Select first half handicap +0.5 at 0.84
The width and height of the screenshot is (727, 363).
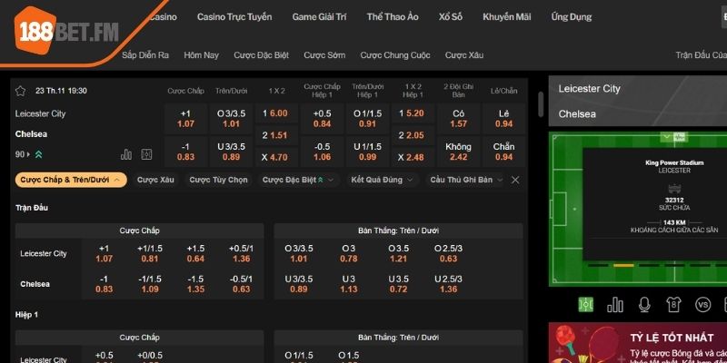[322, 119]
